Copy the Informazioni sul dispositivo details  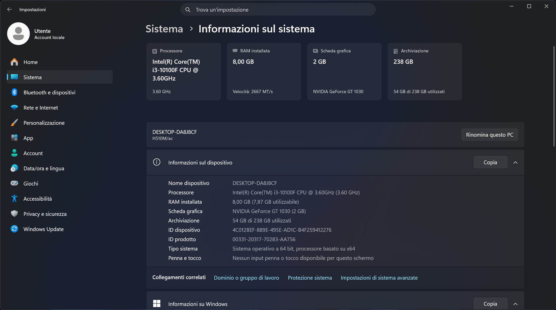[x=490, y=163]
